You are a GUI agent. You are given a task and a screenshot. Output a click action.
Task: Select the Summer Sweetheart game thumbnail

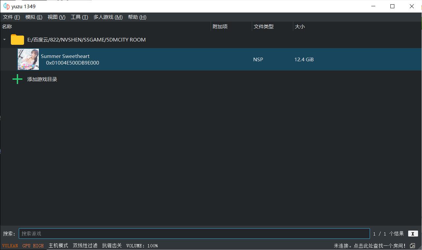coord(28,59)
